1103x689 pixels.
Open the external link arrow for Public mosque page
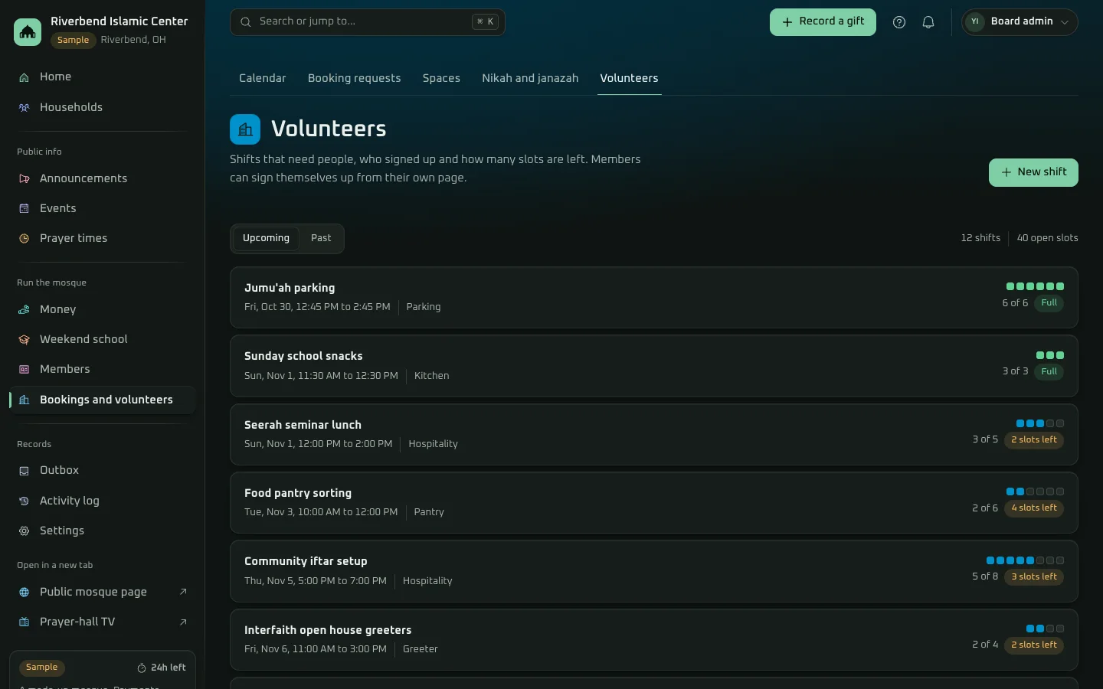[183, 592]
